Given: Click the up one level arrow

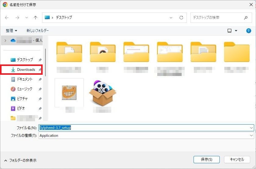Looking at the screenshot, I should point(35,18).
